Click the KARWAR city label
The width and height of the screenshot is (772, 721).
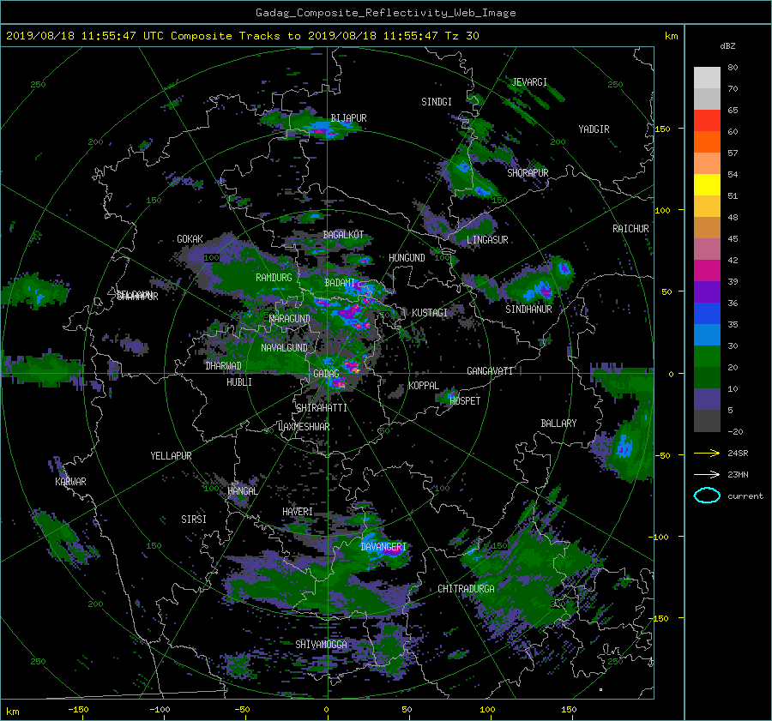coord(70,482)
